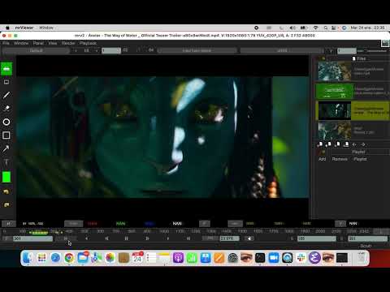The image size is (390, 292).
Task: Select the green pan/scrub arrow tool
Action: [x=6, y=69]
